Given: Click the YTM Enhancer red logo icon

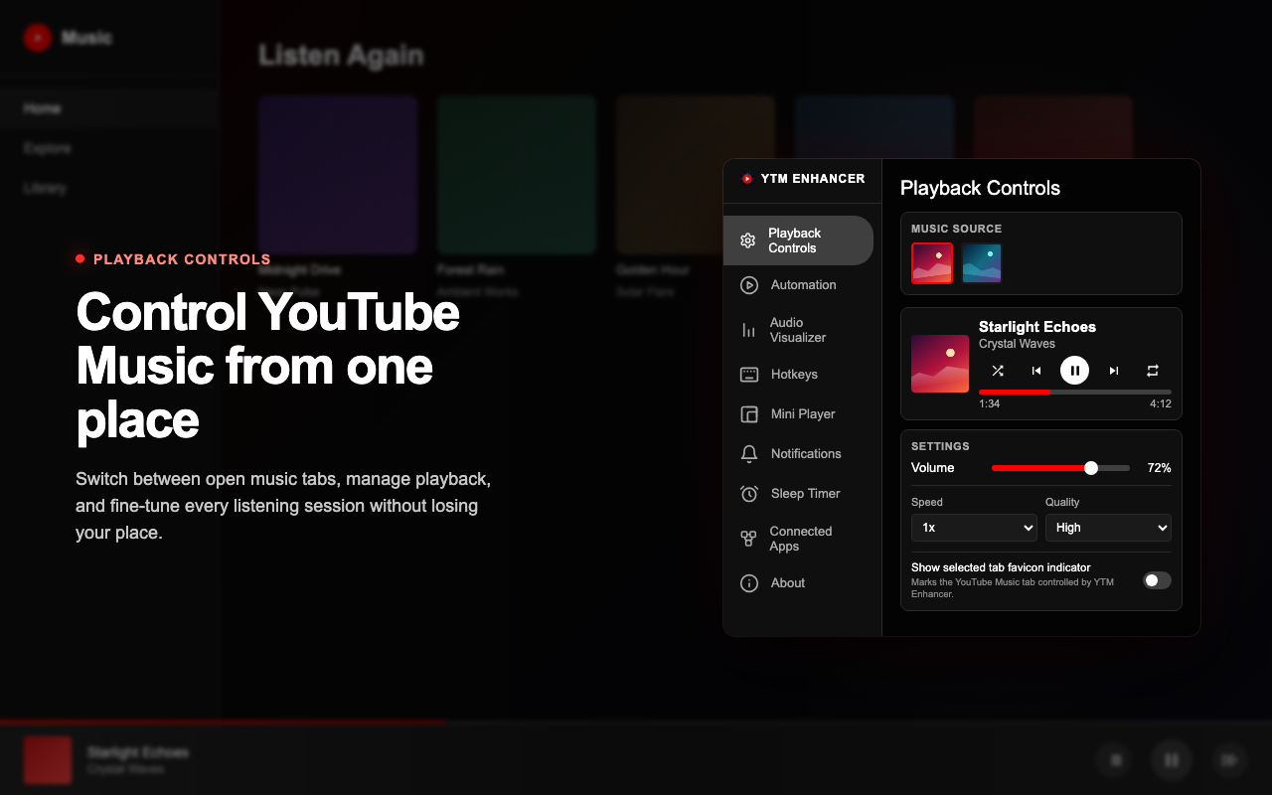Looking at the screenshot, I should [x=747, y=179].
